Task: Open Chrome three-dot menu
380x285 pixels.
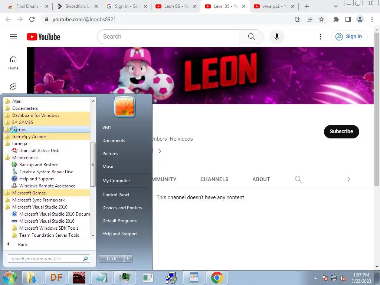Action: (x=372, y=19)
